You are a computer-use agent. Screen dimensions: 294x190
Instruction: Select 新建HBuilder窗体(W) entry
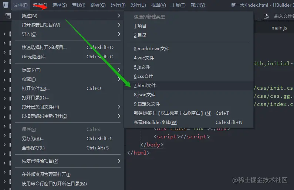point(189,122)
